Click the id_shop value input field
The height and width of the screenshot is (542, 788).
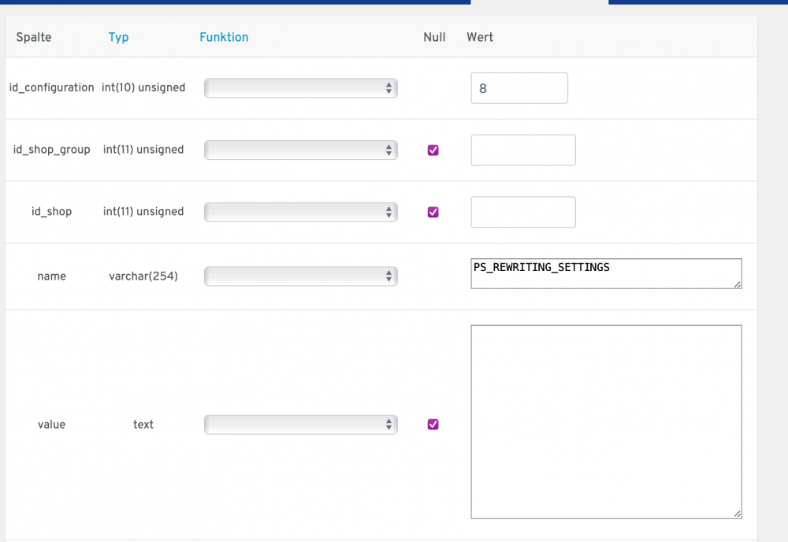click(523, 212)
